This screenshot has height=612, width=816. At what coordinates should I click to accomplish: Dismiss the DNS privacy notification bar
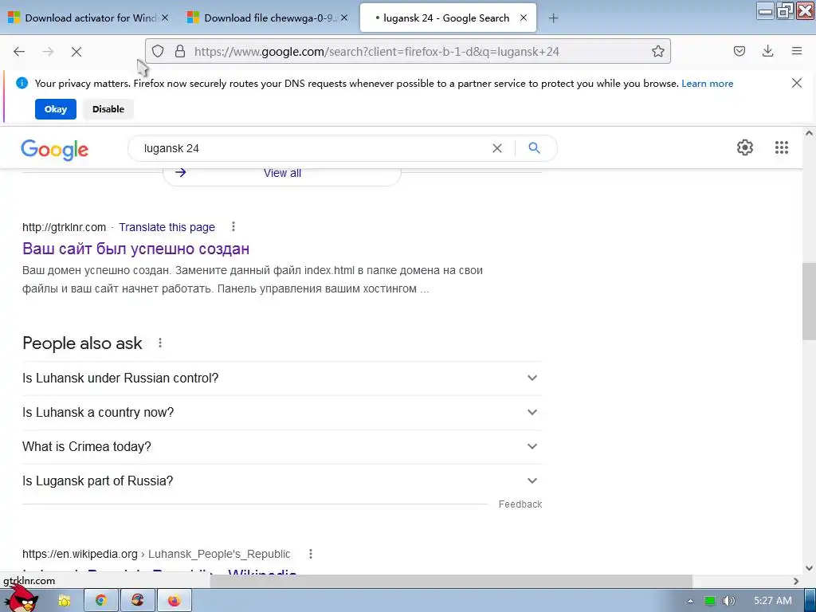(797, 83)
